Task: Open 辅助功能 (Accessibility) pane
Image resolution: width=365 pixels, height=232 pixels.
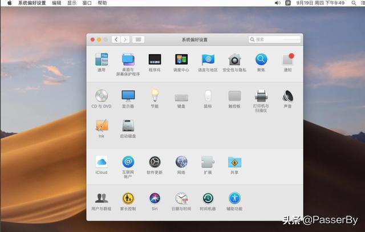Action: pos(234,201)
